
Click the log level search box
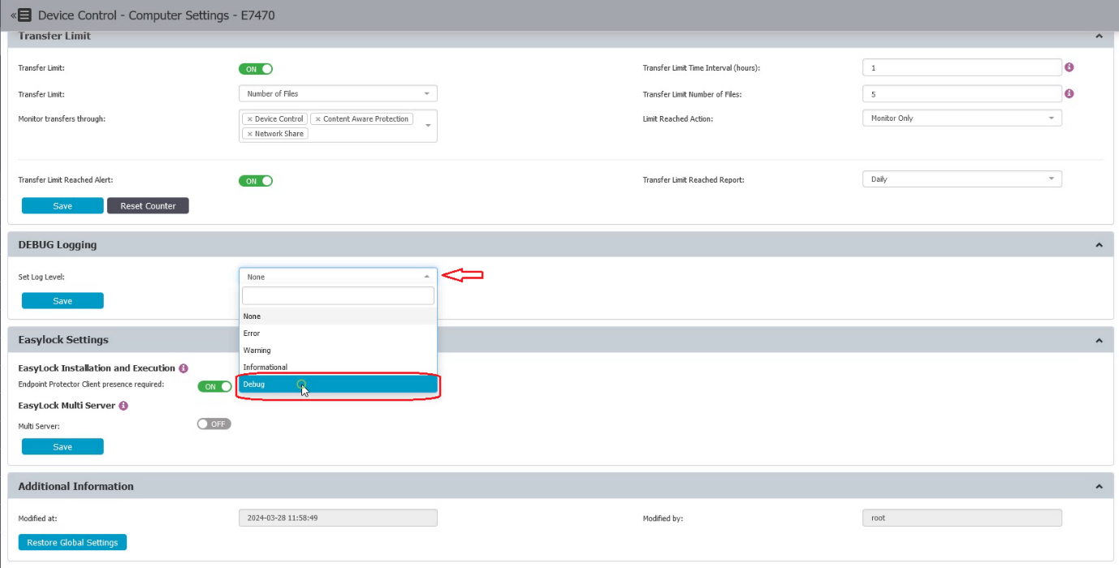coord(338,296)
